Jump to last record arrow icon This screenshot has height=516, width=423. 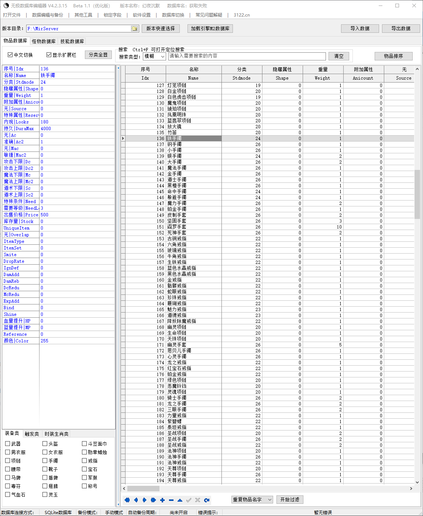[x=154, y=500]
